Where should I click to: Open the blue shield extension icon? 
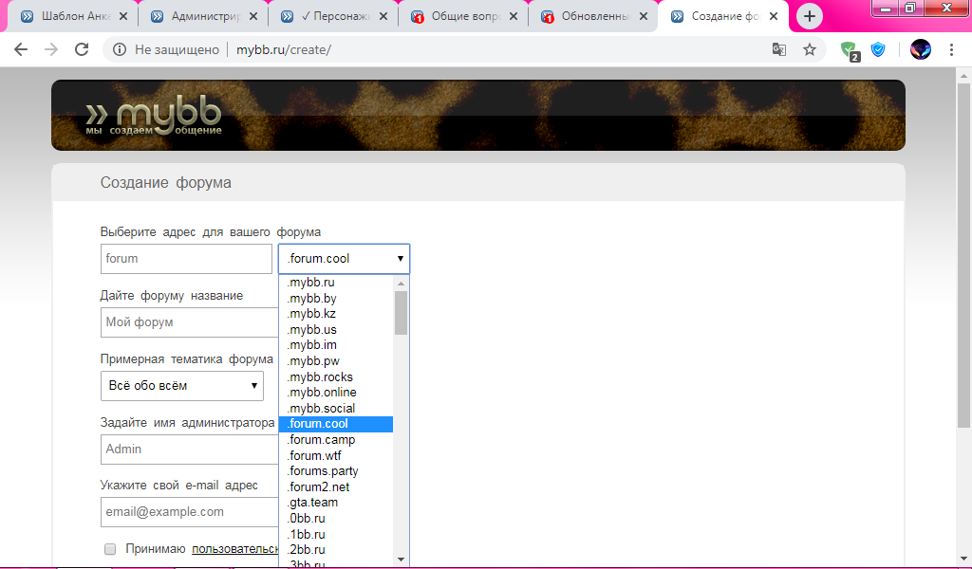coord(878,49)
